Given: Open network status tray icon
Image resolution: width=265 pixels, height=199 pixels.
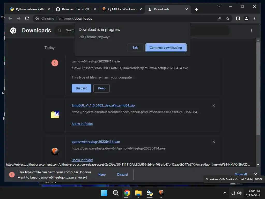Looking at the screenshot, I should pos(233,193).
